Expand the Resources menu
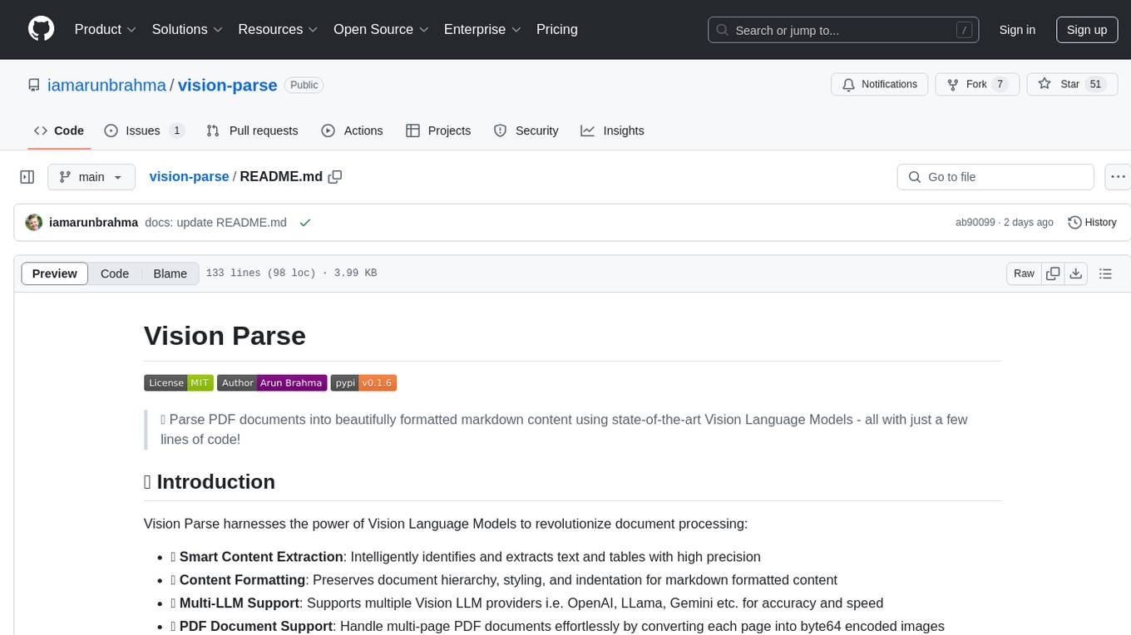1131x635 pixels. (278, 29)
